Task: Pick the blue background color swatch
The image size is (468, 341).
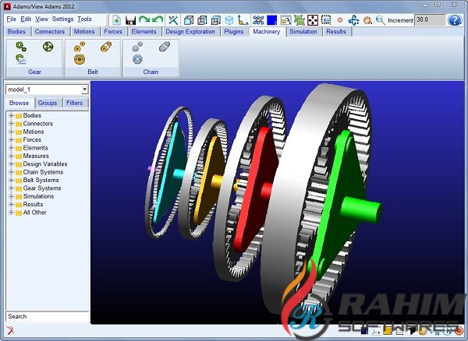Action: click(272, 20)
